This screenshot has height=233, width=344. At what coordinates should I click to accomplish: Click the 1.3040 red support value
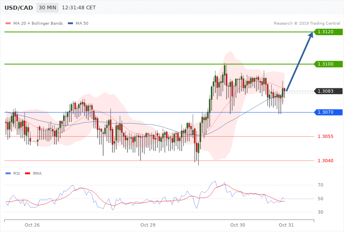(x=325, y=161)
